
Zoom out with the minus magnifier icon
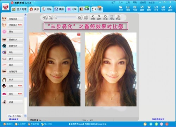pyautogui.click(x=51, y=17)
